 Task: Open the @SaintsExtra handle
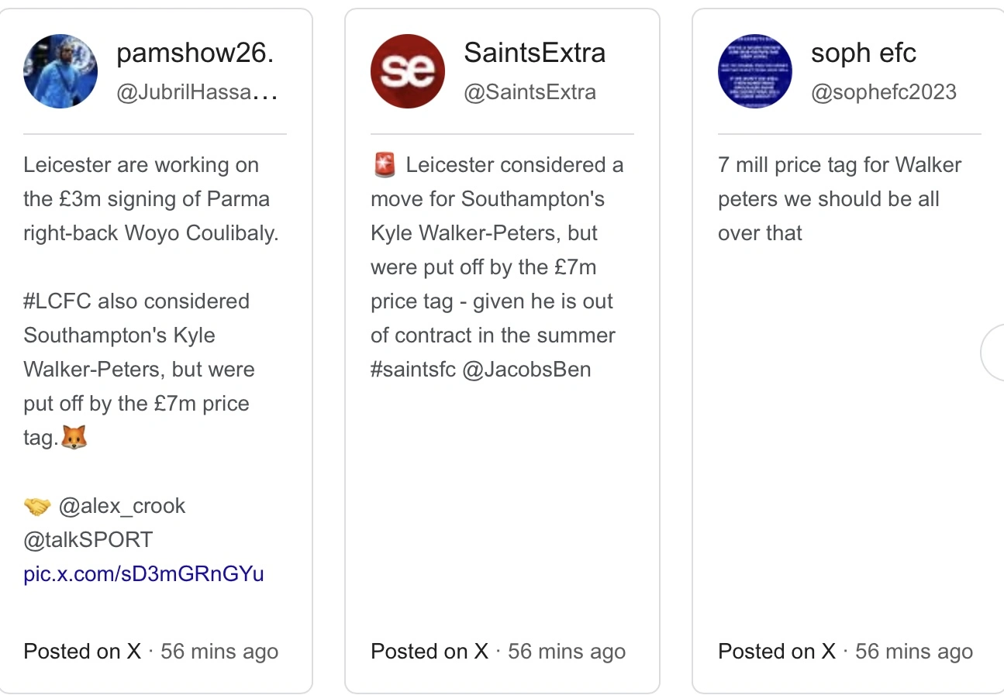pos(530,93)
